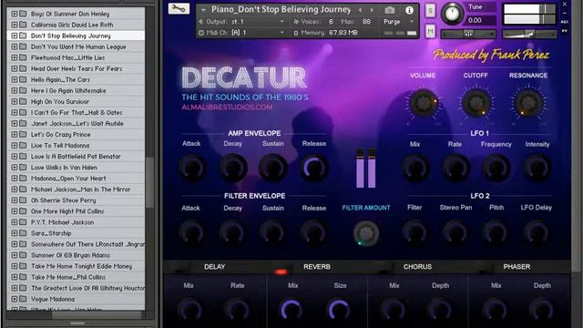The width and height of the screenshot is (583, 328).
Task: Toggle the REVERB effect switch
Action: click(x=281, y=272)
